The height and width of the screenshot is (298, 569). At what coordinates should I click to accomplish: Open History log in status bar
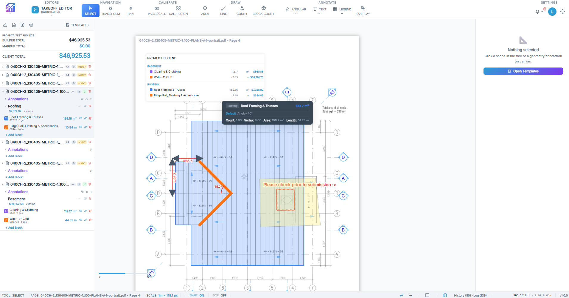[x=470, y=295]
